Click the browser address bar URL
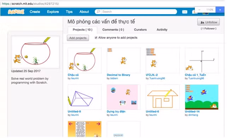 [x=30, y=4]
